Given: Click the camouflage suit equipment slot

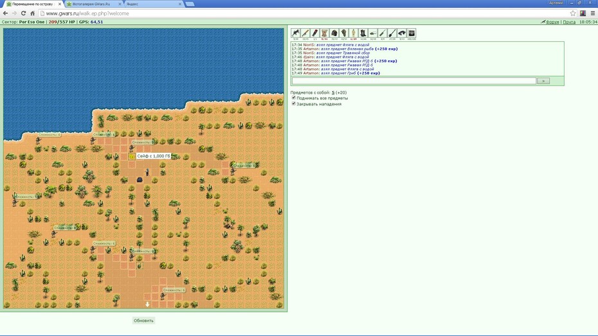Looking at the screenshot, I should tap(354, 33).
